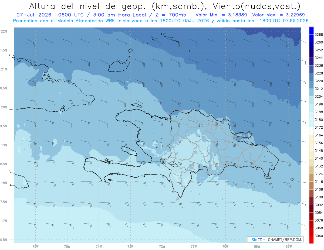The width and height of the screenshot is (324, 250).
Task: Click the red swatch below 3060
Action: [311, 240]
